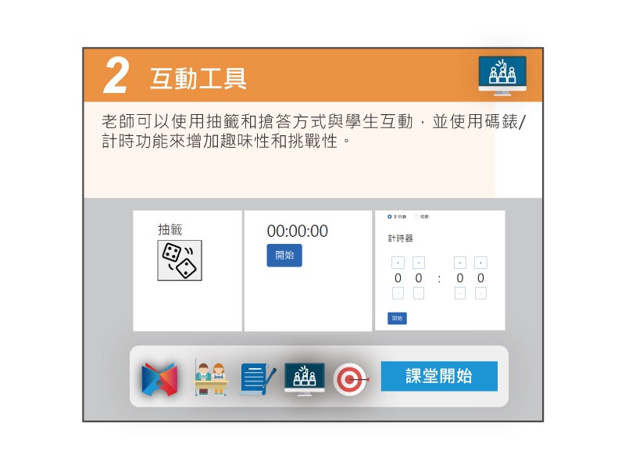Screen dimensions: 625x469
Task: Increase the second minutes digit with plus
Action: coord(419,263)
